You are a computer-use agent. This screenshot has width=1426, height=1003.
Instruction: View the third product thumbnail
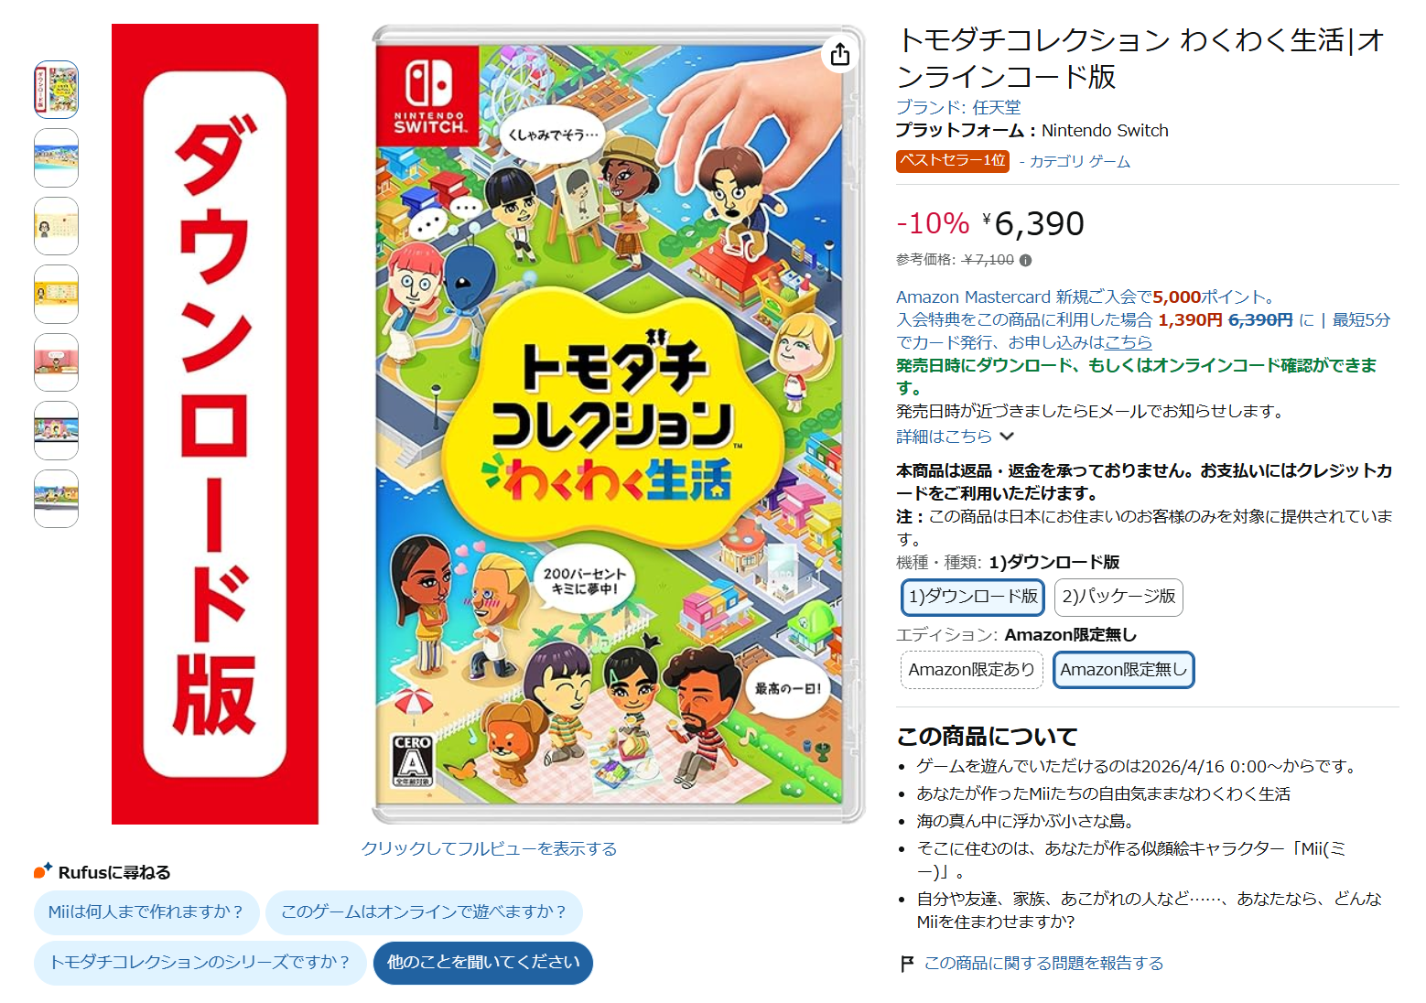[57, 226]
